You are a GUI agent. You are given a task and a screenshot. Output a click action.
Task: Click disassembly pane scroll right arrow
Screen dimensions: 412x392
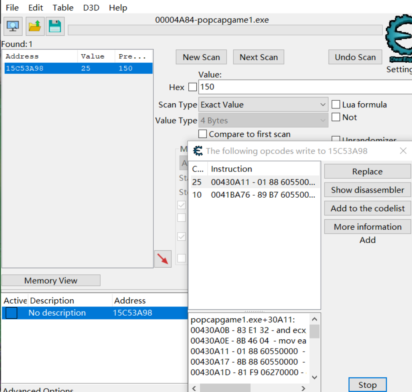pyautogui.click(x=303, y=388)
